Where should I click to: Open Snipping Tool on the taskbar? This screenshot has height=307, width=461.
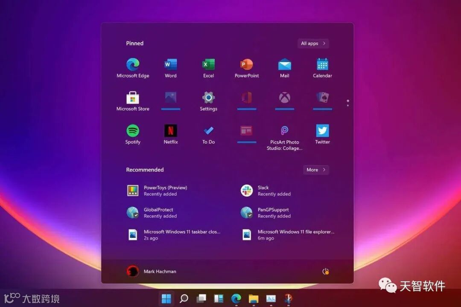point(288,299)
